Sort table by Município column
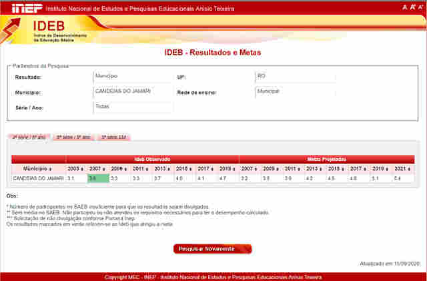 (38, 170)
